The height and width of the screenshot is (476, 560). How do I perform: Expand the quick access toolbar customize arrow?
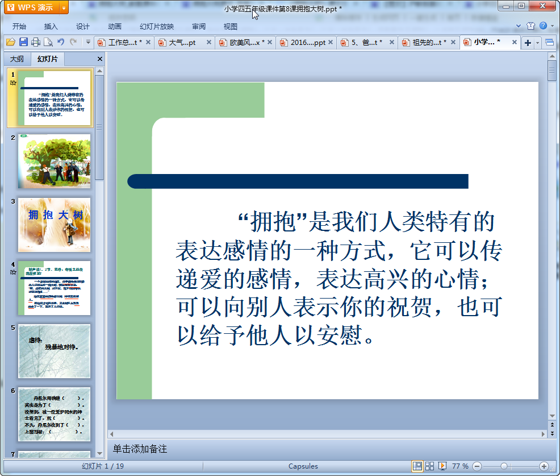(x=88, y=42)
